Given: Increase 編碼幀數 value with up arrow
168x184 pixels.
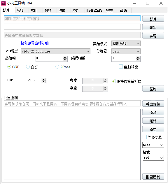Looking at the screenshot, I should [138, 57].
